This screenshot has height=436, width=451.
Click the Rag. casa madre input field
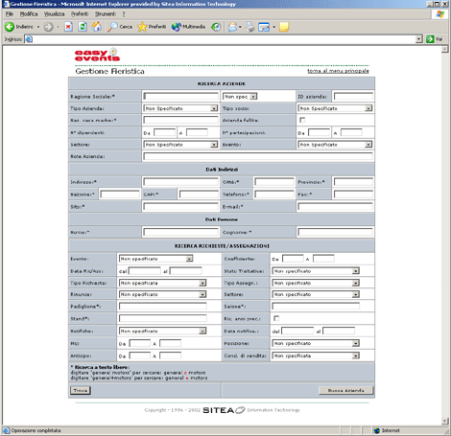click(x=180, y=120)
